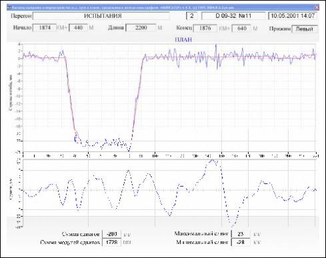The width and height of the screenshot is (326, 258).
Task: Click the Длина field showing 2200
Action: tap(141, 28)
